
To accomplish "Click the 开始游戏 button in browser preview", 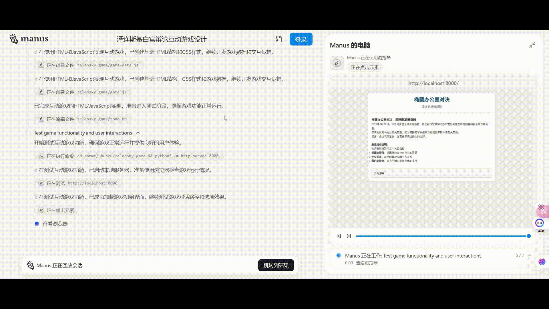I will click(431, 173).
